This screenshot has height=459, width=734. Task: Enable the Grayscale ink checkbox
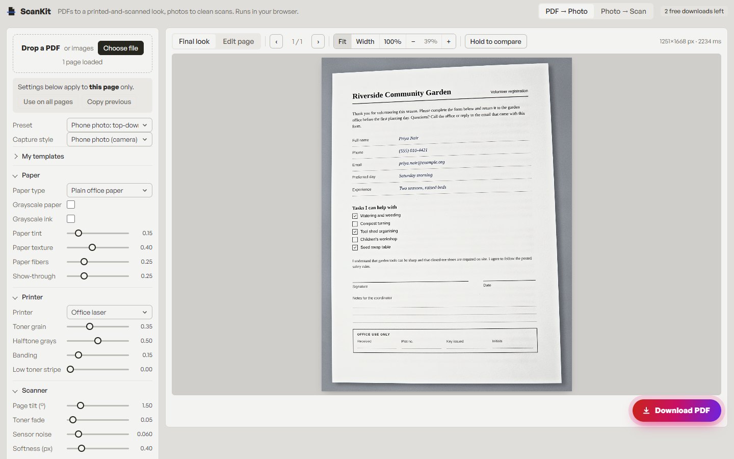pyautogui.click(x=71, y=219)
